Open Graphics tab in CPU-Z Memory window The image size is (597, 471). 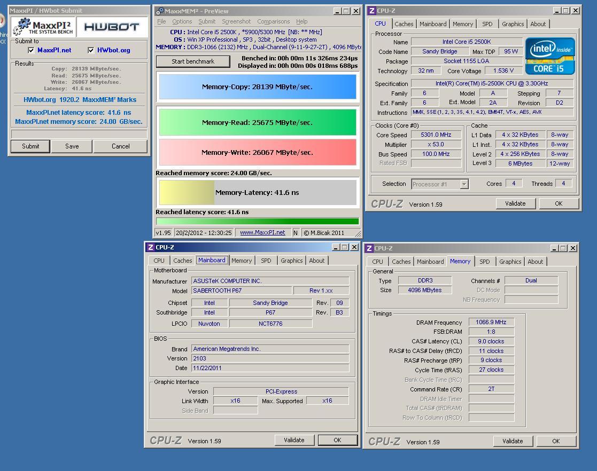click(x=510, y=262)
